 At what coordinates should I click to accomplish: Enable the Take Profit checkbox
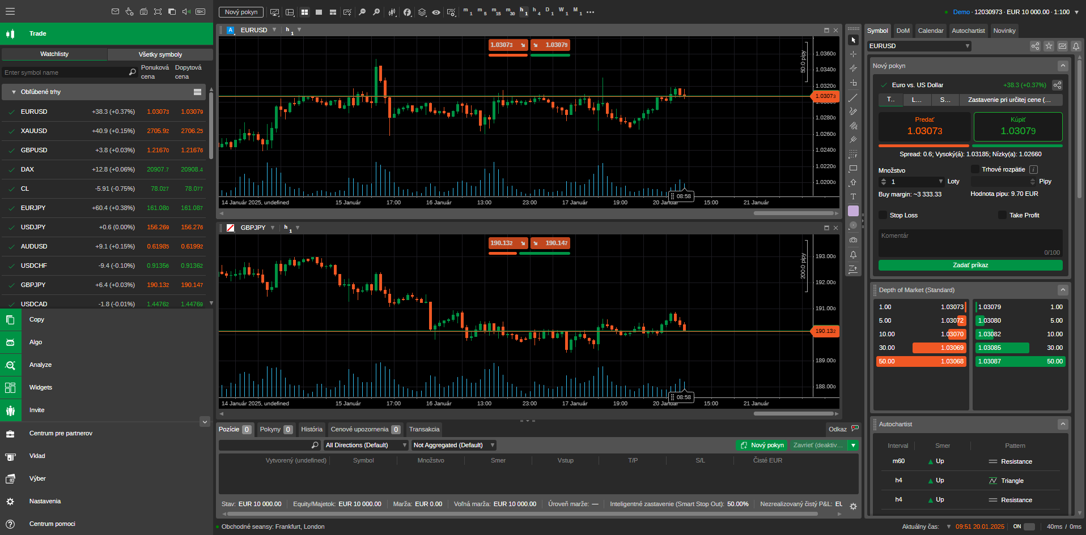click(1003, 215)
